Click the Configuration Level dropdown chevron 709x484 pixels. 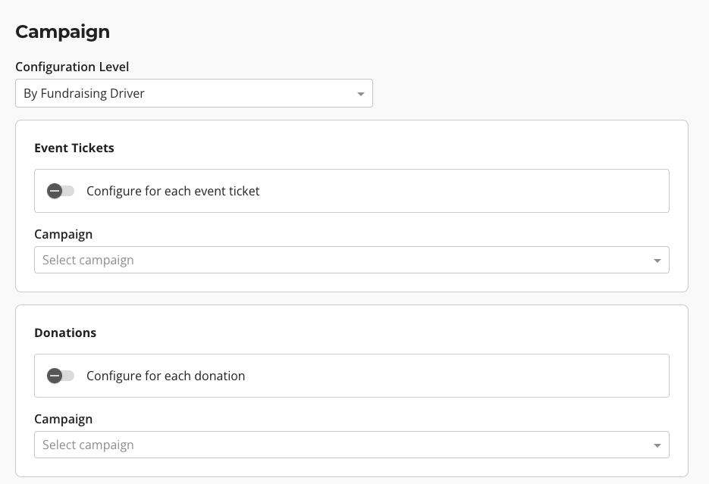[362, 93]
